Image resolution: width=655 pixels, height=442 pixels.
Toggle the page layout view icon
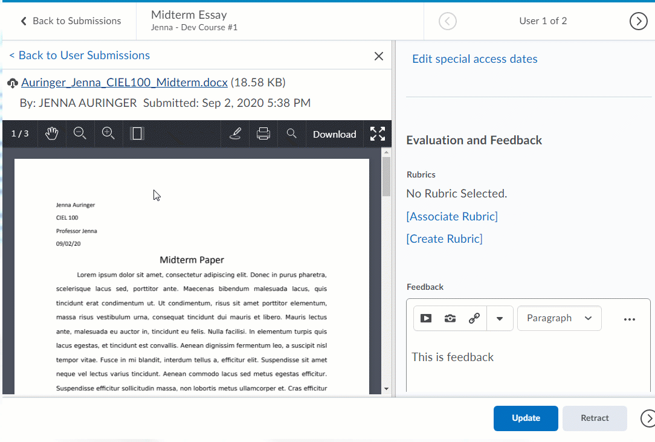pos(137,133)
